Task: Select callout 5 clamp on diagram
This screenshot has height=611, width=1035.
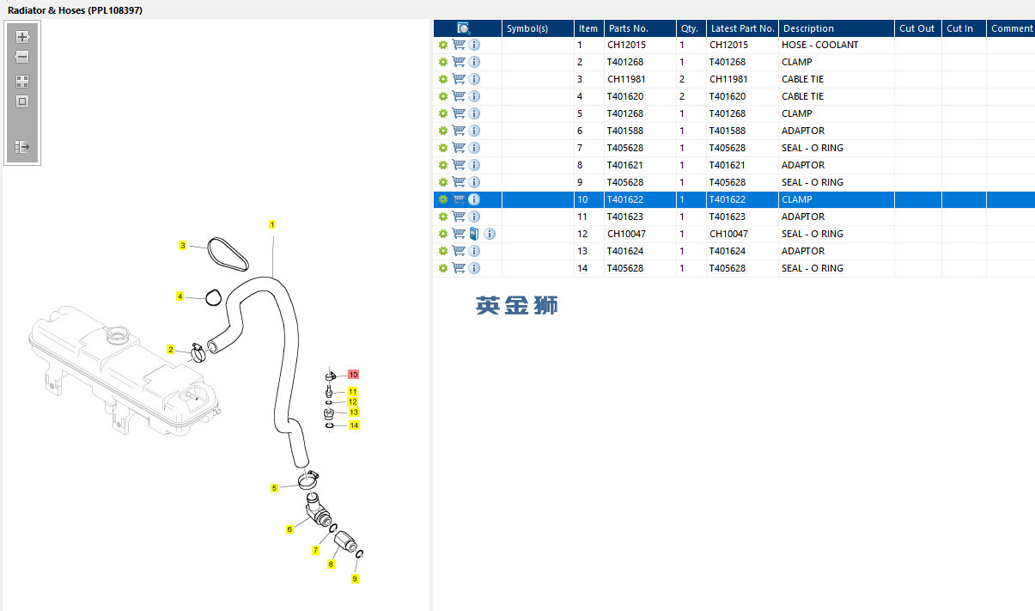Action: point(274,488)
